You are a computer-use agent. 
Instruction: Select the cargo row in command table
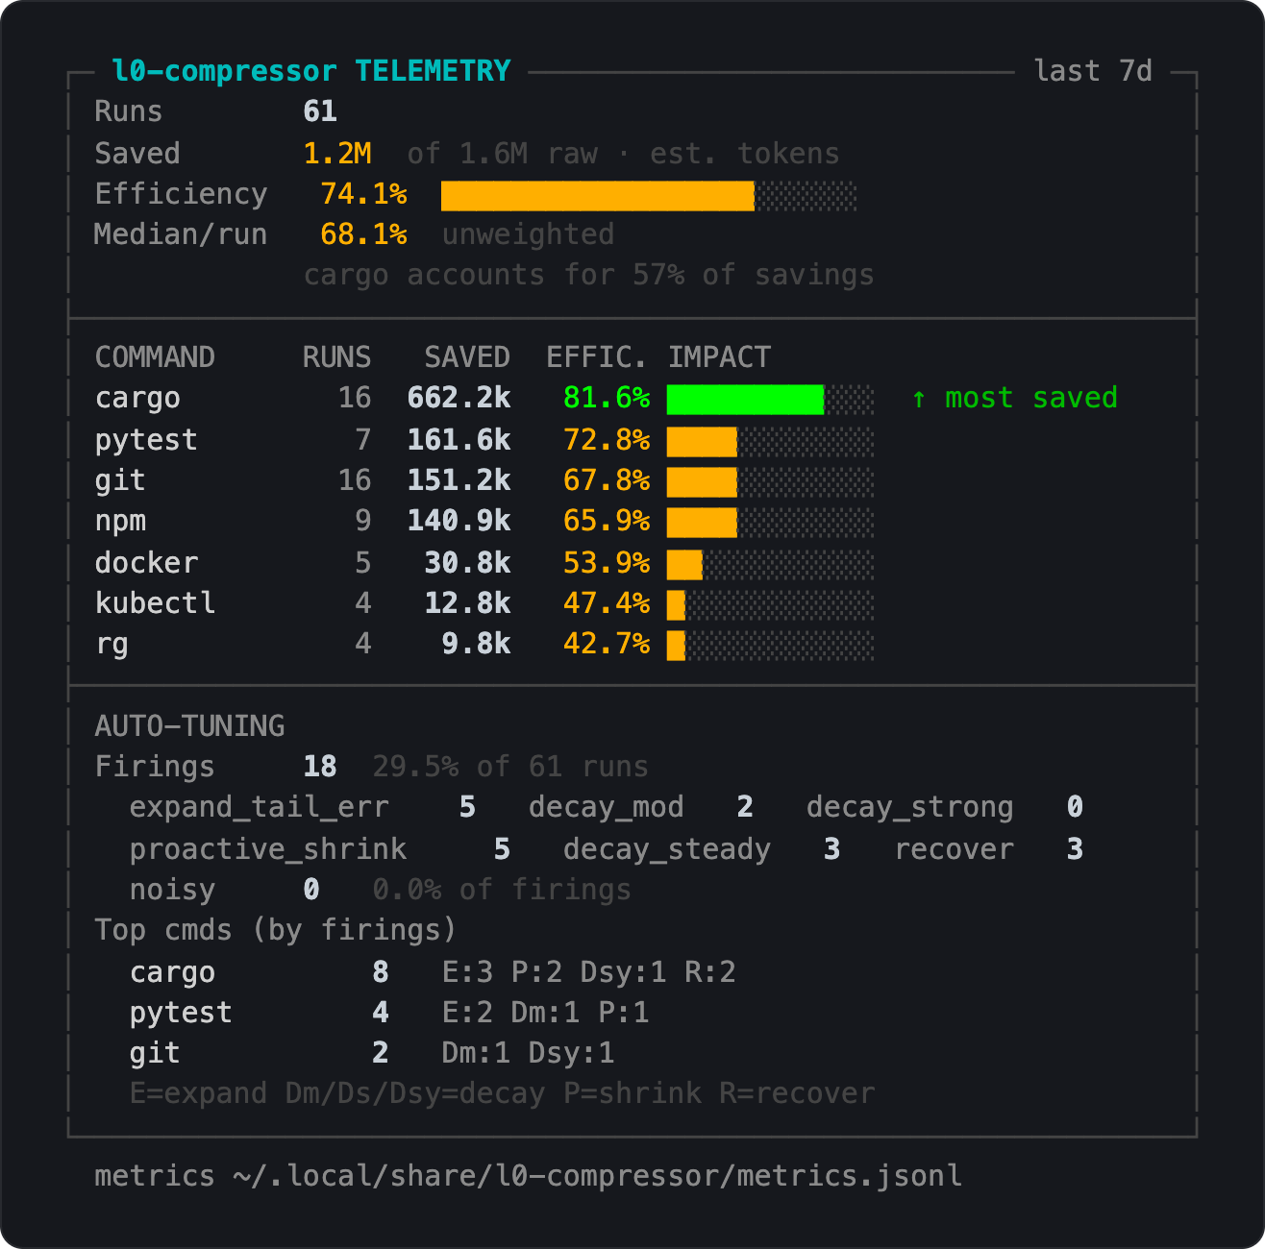(606, 398)
